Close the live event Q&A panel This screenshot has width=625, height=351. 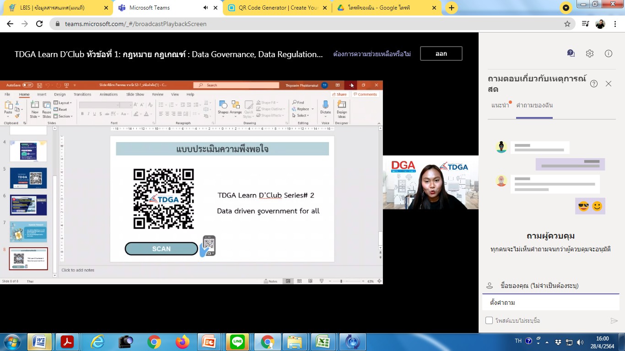point(609,84)
